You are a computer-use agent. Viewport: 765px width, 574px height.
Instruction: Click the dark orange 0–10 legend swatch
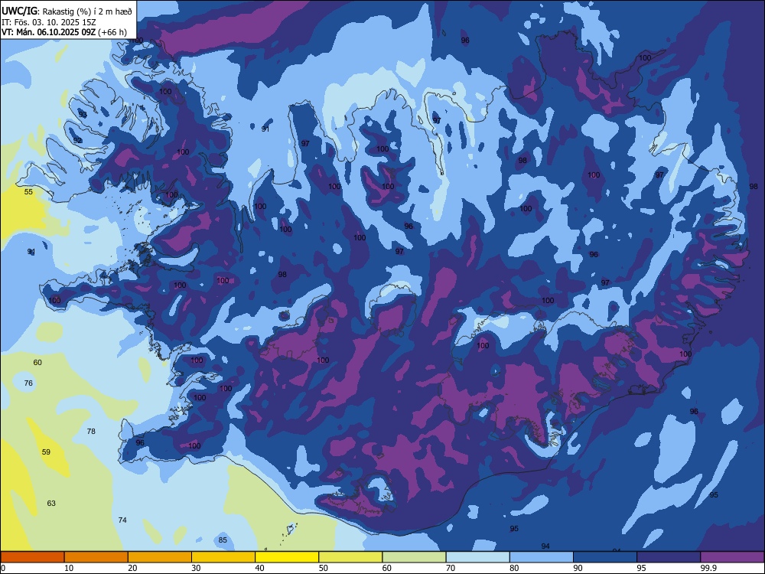coord(32,557)
